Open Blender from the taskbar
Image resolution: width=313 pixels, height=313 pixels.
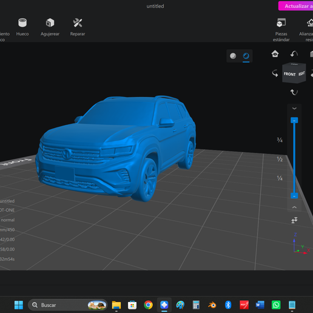pyautogui.click(x=212, y=305)
